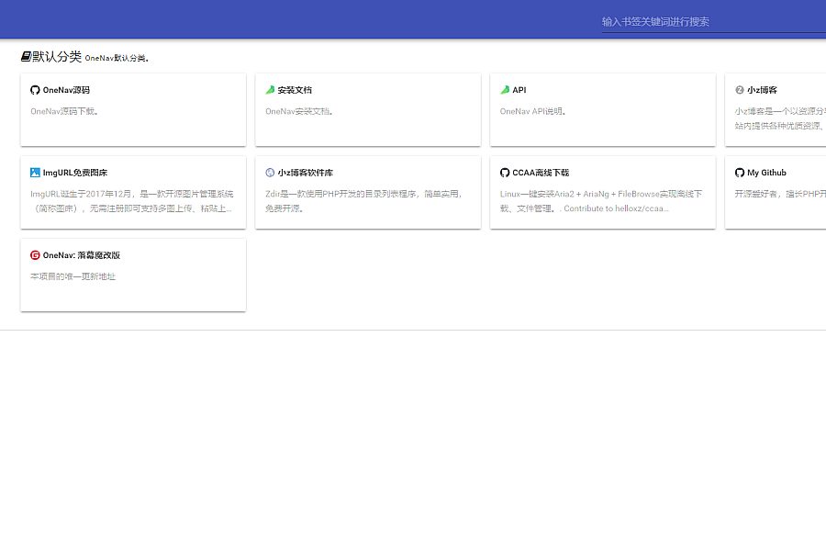The image size is (826, 551).
Task: Open the API bookmark title
Action: click(x=519, y=90)
